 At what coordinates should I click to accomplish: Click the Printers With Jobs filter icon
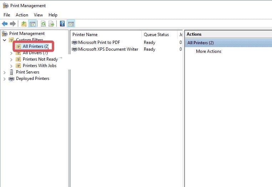click(x=18, y=66)
